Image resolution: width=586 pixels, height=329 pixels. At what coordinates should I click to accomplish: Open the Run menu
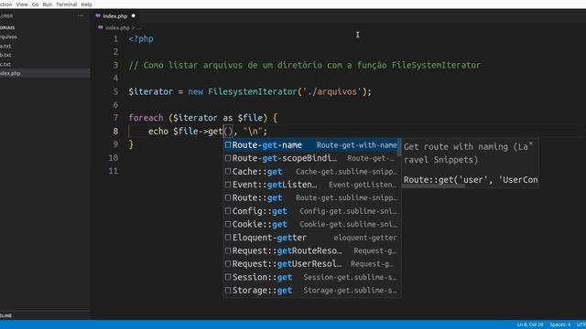pos(48,5)
